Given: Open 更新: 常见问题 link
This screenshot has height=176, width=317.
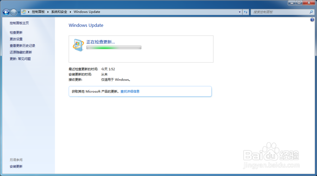Looking at the screenshot, I should point(20,59).
